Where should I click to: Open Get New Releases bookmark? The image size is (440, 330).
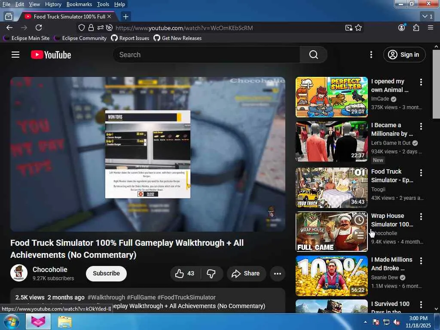[177, 38]
